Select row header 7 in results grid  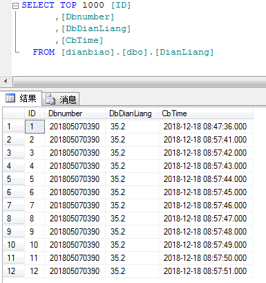(x=14, y=206)
